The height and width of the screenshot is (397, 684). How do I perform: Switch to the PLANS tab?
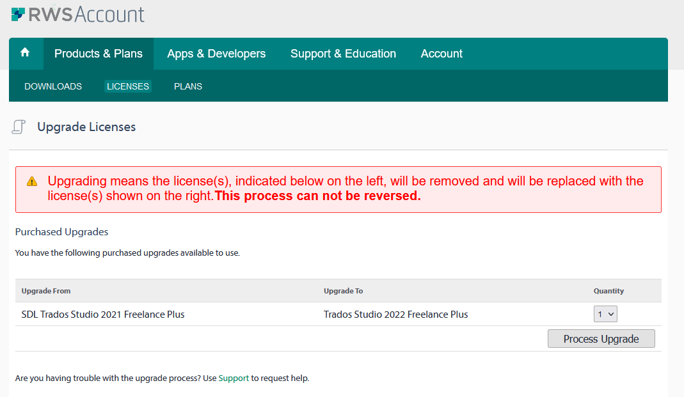point(187,86)
